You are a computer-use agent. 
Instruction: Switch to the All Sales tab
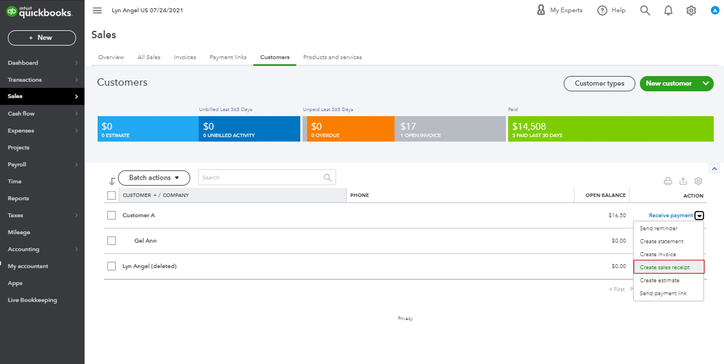point(149,57)
